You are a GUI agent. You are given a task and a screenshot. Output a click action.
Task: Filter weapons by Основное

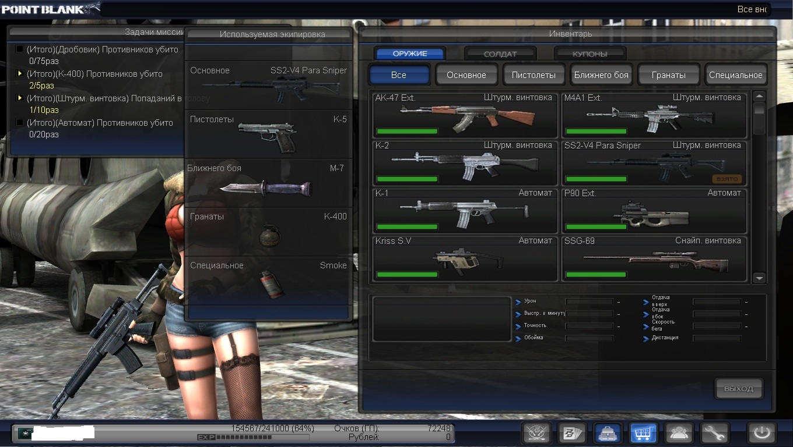pyautogui.click(x=466, y=75)
